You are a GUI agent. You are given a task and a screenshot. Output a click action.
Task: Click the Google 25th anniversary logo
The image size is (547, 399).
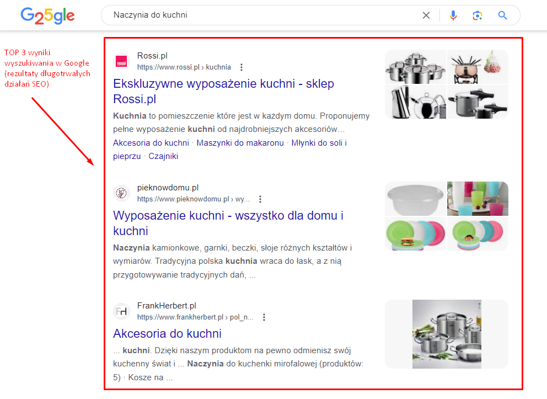[x=47, y=15]
